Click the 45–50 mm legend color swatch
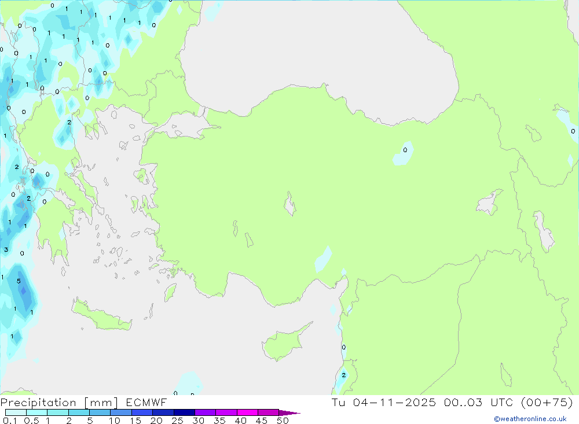Viewport: 579px width, 424px height. point(269,412)
